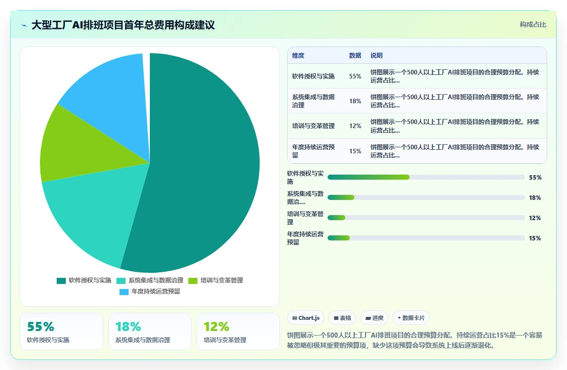Click the 培训与变革管理 progress bar
Viewport: 567px width, 370px height.
426,218
